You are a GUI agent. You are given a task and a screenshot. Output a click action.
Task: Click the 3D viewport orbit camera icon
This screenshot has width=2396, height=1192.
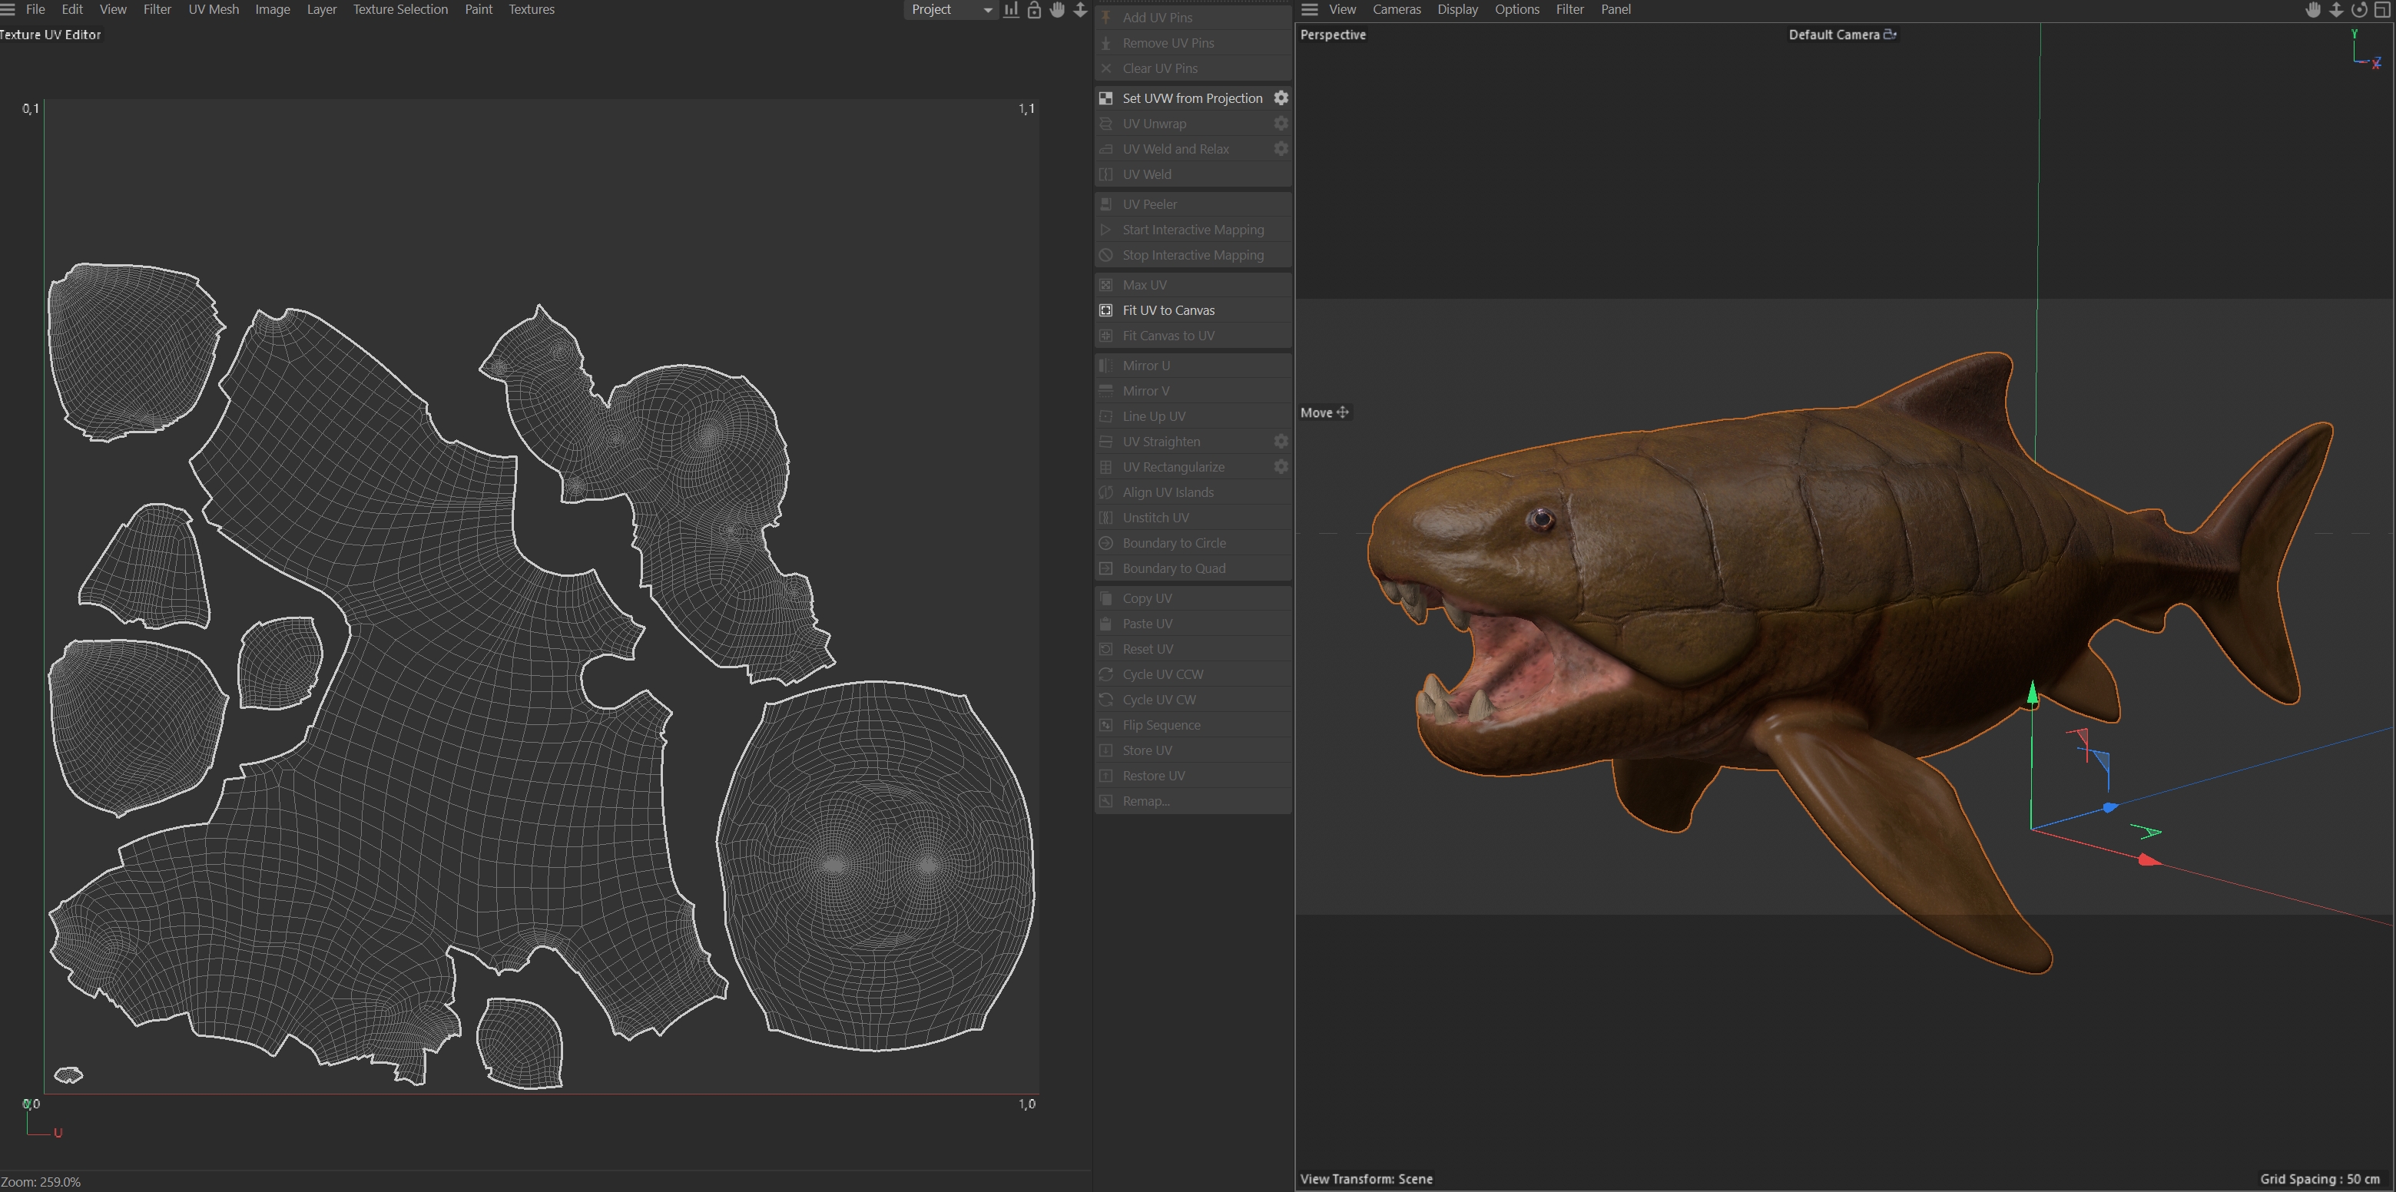(x=2359, y=10)
